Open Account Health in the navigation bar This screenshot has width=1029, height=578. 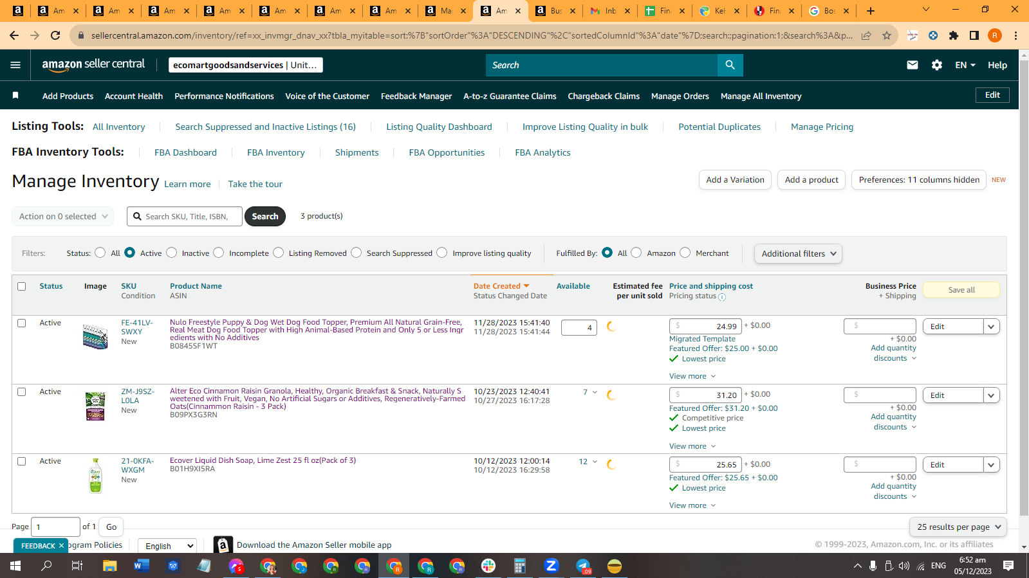[134, 96]
